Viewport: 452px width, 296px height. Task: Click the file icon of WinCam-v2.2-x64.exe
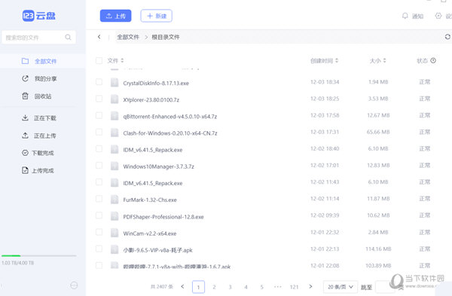115,233
